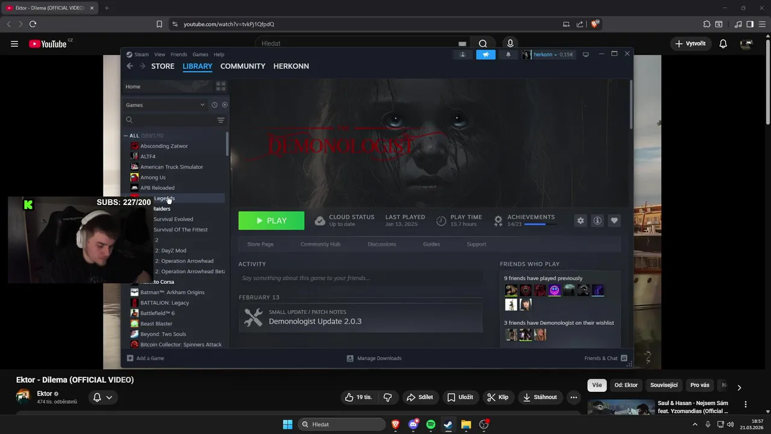
Task: Click Sdílet share button under video
Action: 420,397
